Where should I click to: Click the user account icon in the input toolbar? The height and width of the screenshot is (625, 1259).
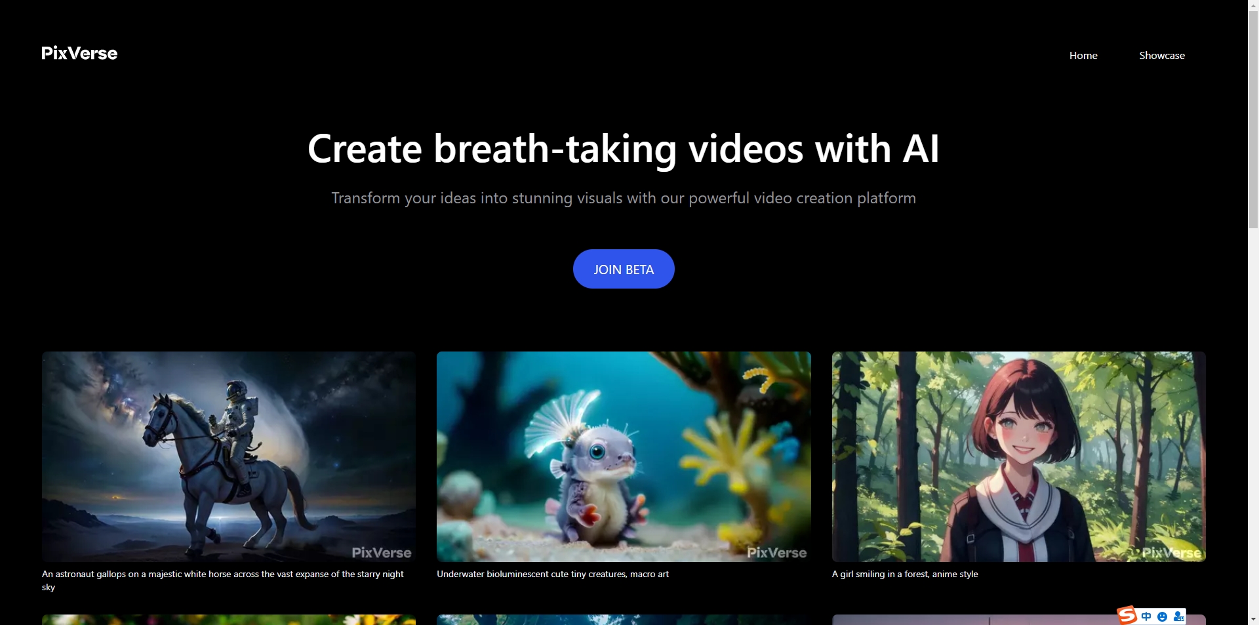[x=1178, y=616]
